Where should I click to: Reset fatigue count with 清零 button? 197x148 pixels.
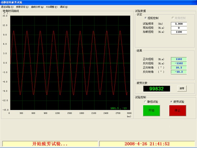pos(182,89)
